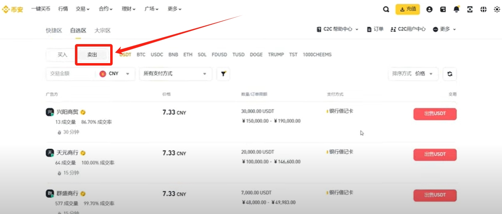Click 出售USDT for 群盛商行

(435, 195)
